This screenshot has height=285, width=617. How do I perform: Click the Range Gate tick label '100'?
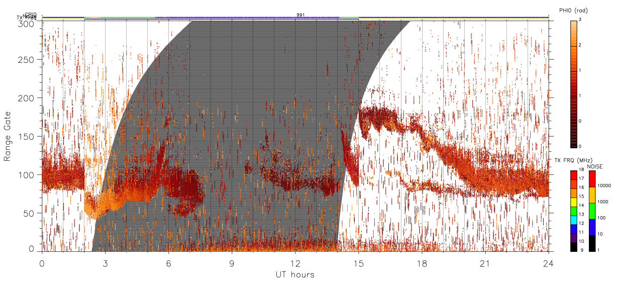pos(28,174)
